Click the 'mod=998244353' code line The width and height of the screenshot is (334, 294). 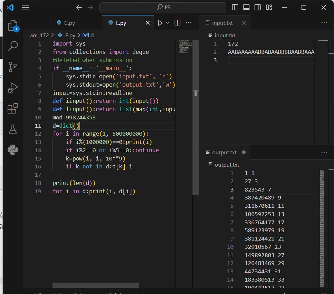74,117
